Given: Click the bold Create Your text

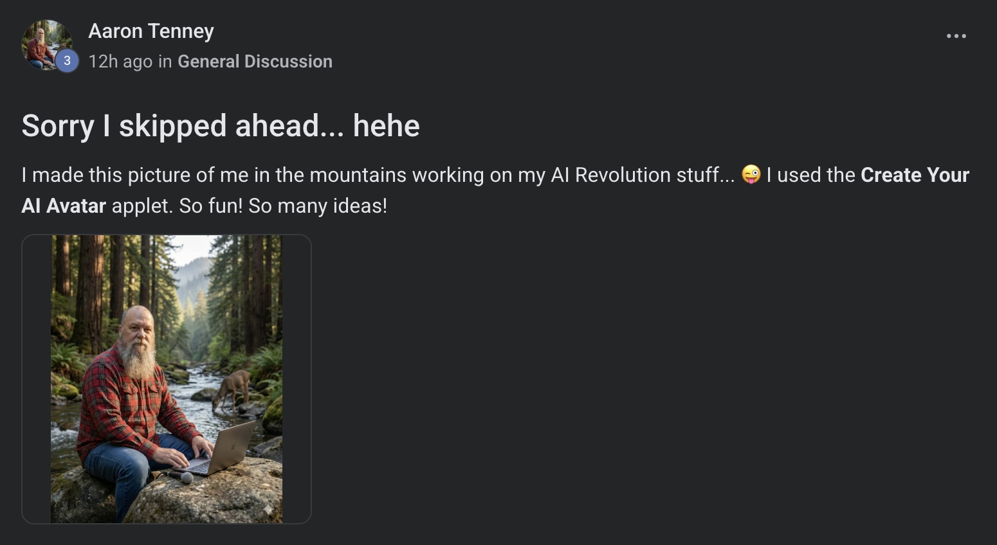Looking at the screenshot, I should click(914, 175).
